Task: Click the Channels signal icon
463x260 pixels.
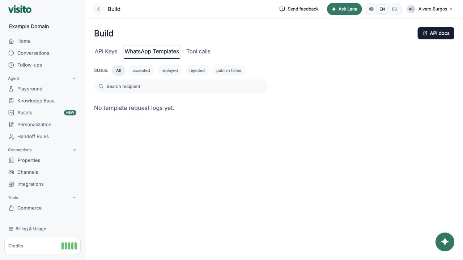Action: 11,172
